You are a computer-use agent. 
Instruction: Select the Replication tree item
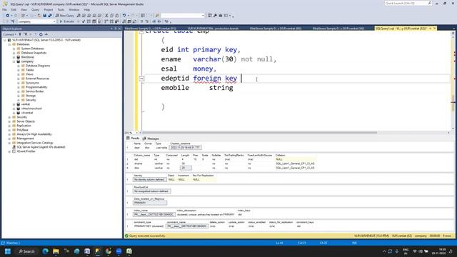pos(24,126)
